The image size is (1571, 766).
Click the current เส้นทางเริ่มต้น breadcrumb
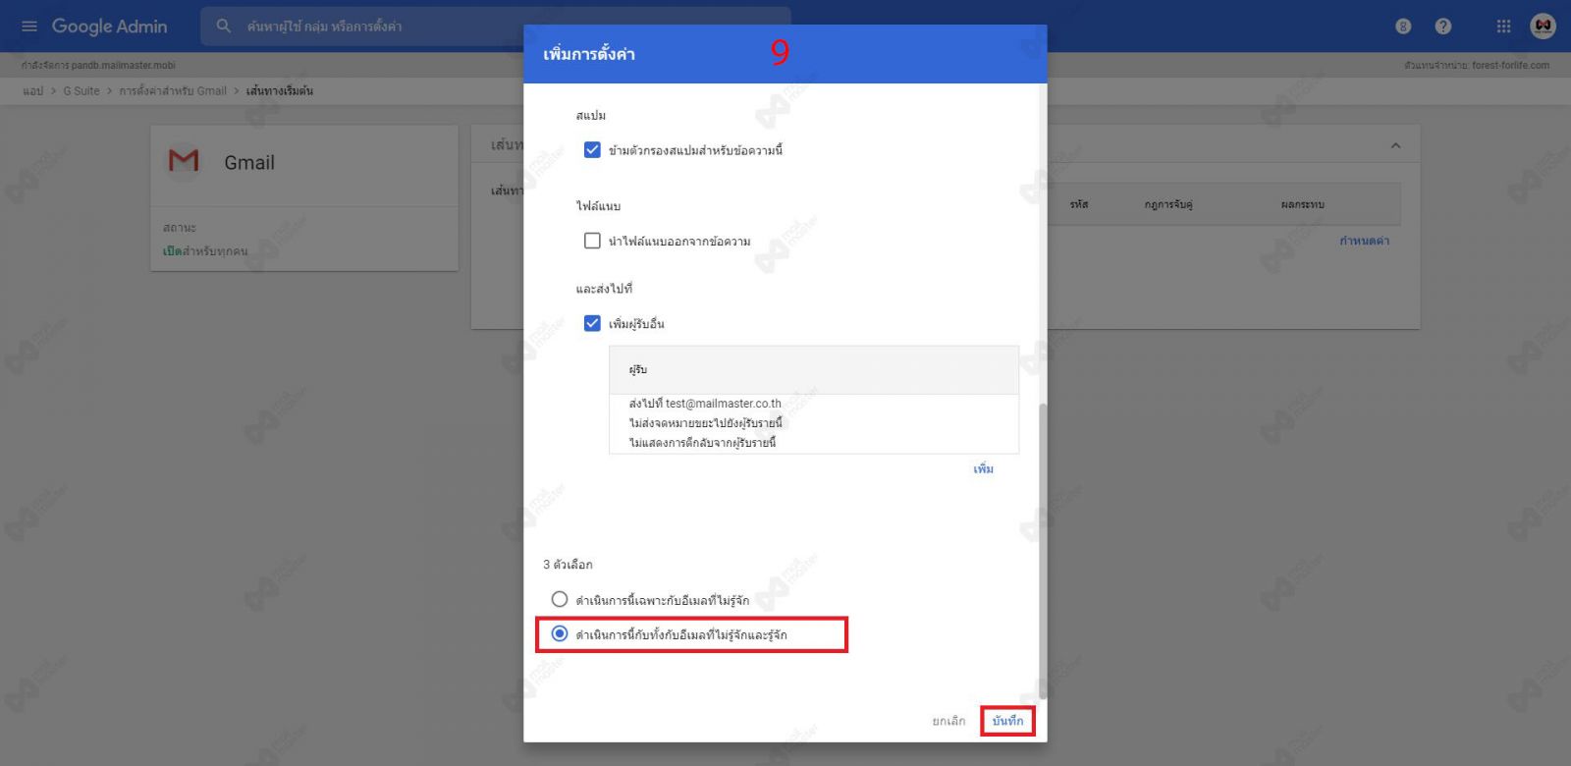(x=279, y=91)
